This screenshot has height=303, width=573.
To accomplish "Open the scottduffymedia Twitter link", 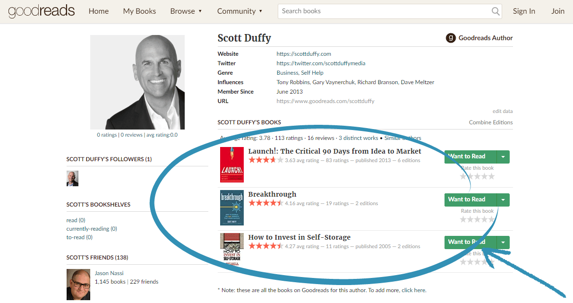I will point(321,63).
